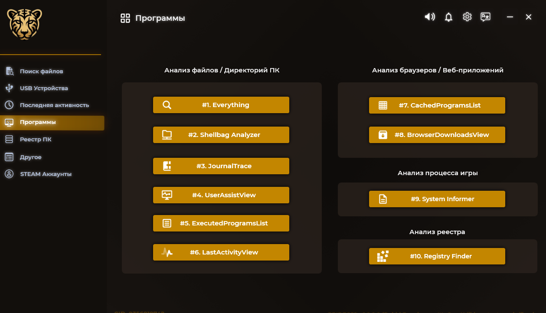
Task: Click the language translation icon
Action: tap(485, 17)
